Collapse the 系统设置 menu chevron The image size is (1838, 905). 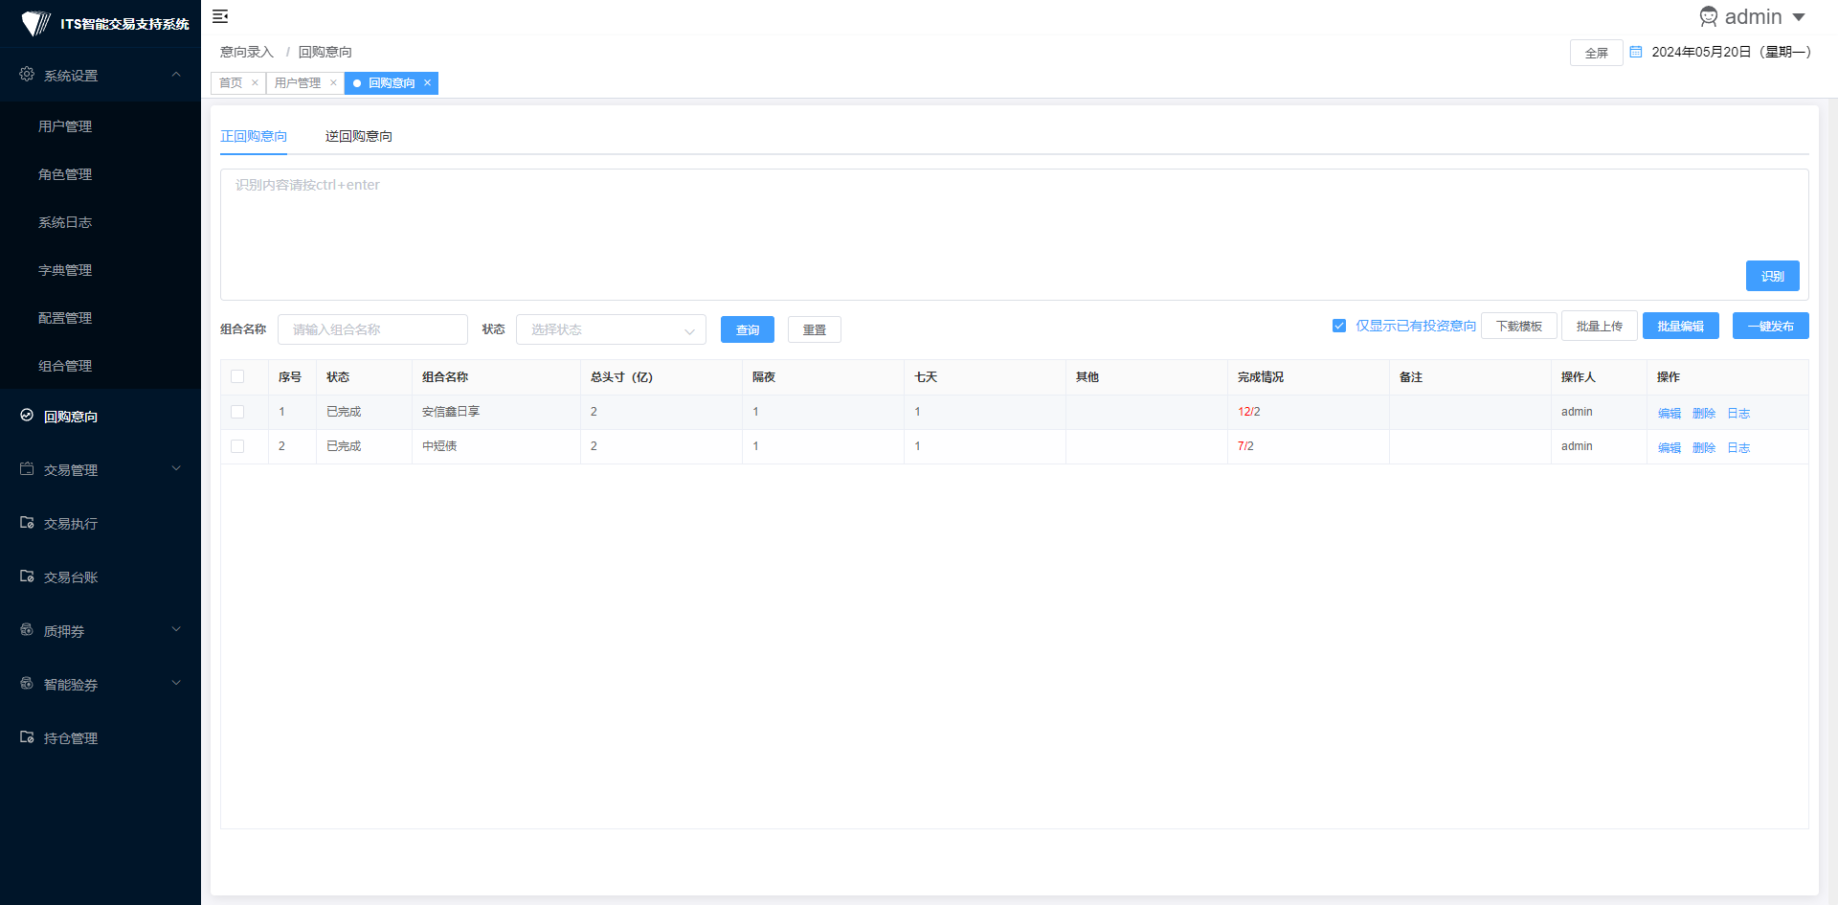tap(176, 75)
